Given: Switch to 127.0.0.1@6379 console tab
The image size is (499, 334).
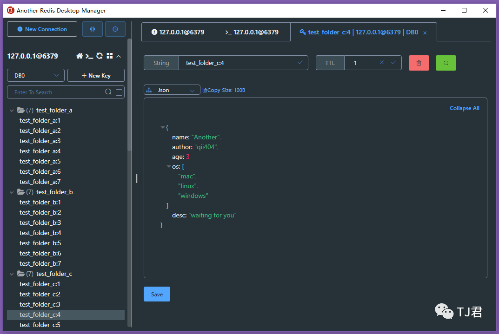Looking at the screenshot, I should (253, 32).
